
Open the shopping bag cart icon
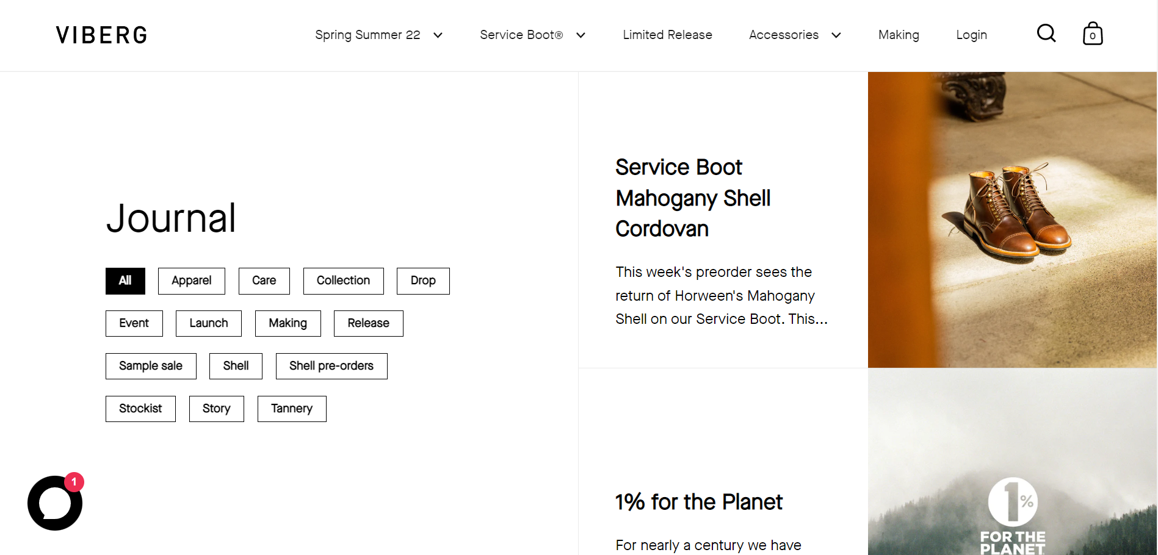click(x=1093, y=34)
